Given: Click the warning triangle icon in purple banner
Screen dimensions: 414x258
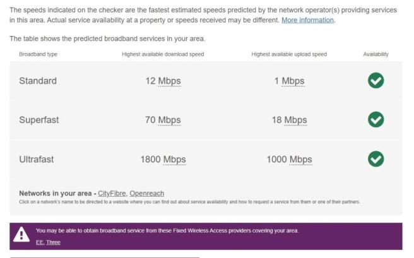Looking at the screenshot, I should click(21, 234).
